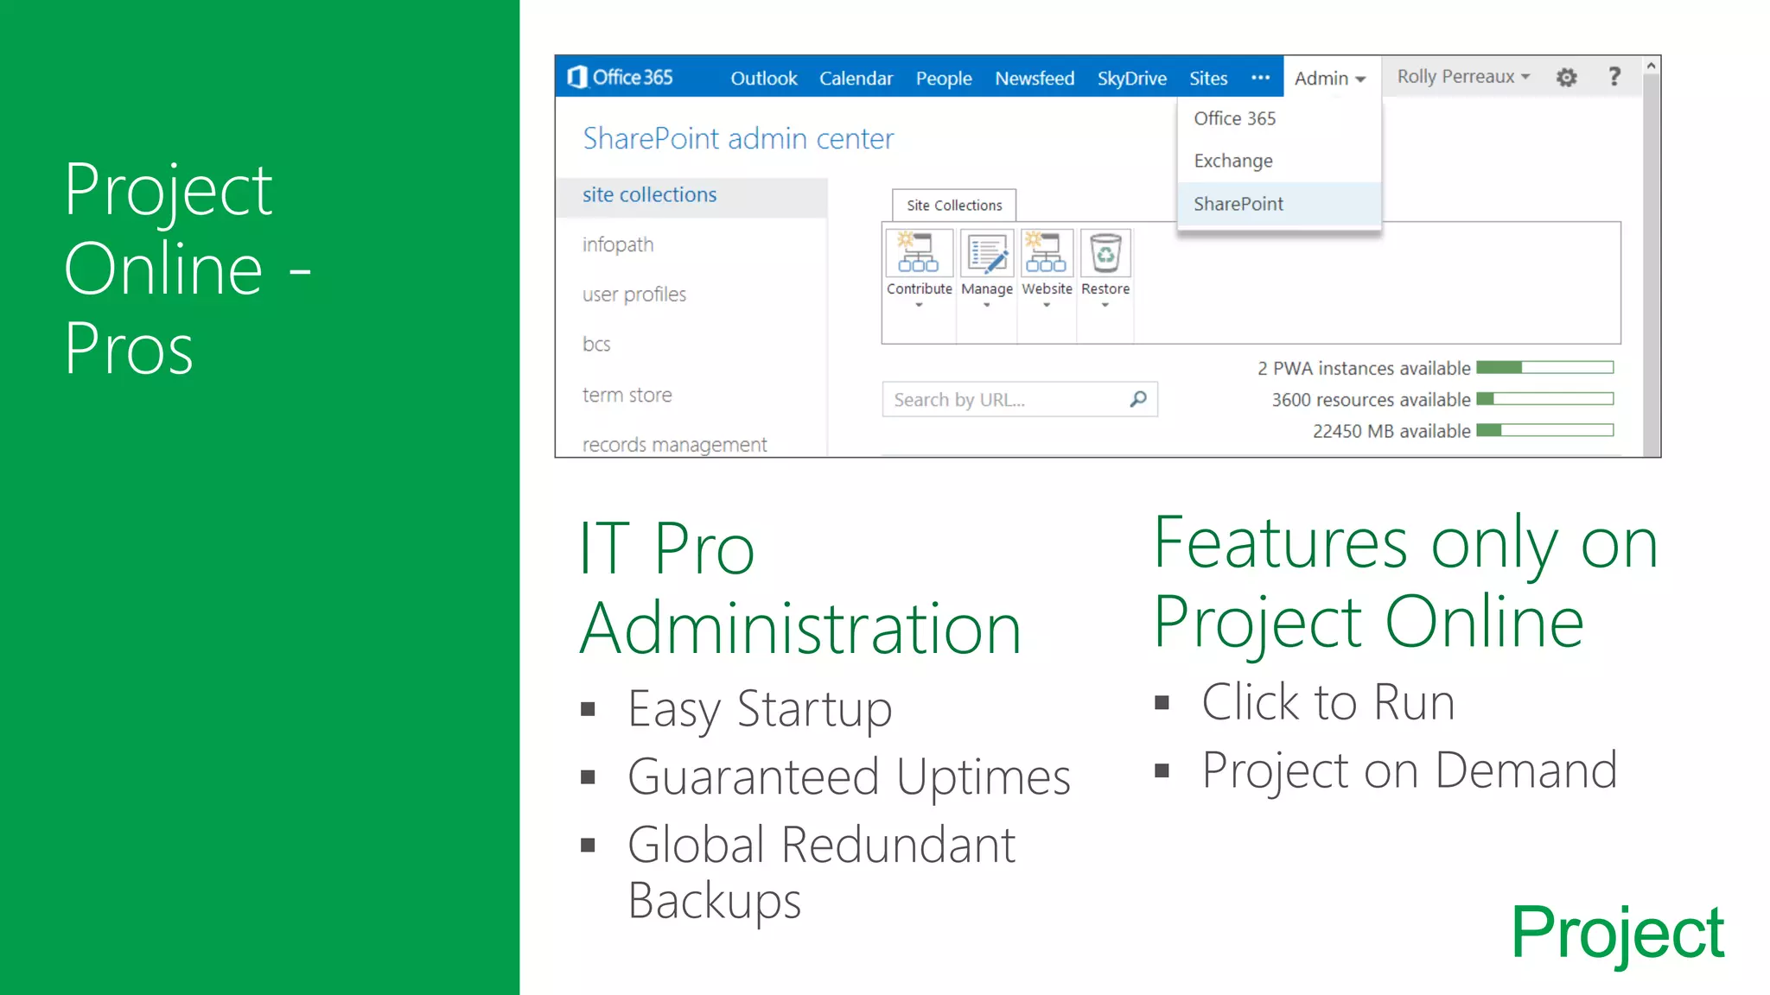Click the Website ribbon icon
Image resolution: width=1770 pixels, height=995 pixels.
point(1047,252)
